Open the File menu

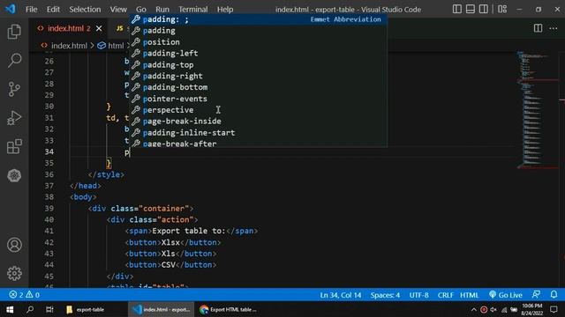click(32, 10)
